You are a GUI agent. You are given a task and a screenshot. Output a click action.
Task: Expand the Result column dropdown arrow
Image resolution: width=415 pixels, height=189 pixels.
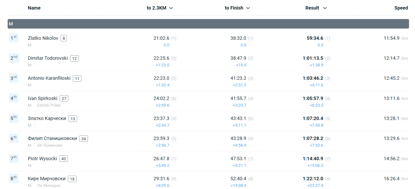click(325, 8)
